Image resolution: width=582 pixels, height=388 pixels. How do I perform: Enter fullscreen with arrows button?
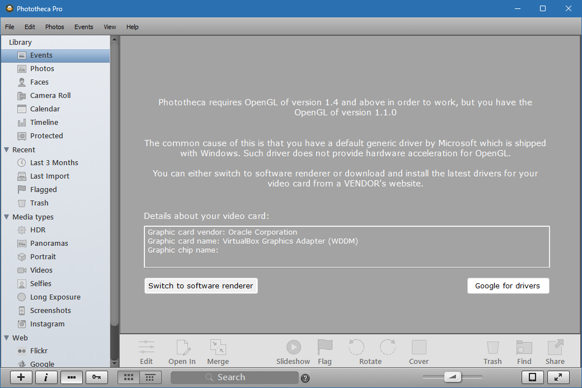click(558, 377)
